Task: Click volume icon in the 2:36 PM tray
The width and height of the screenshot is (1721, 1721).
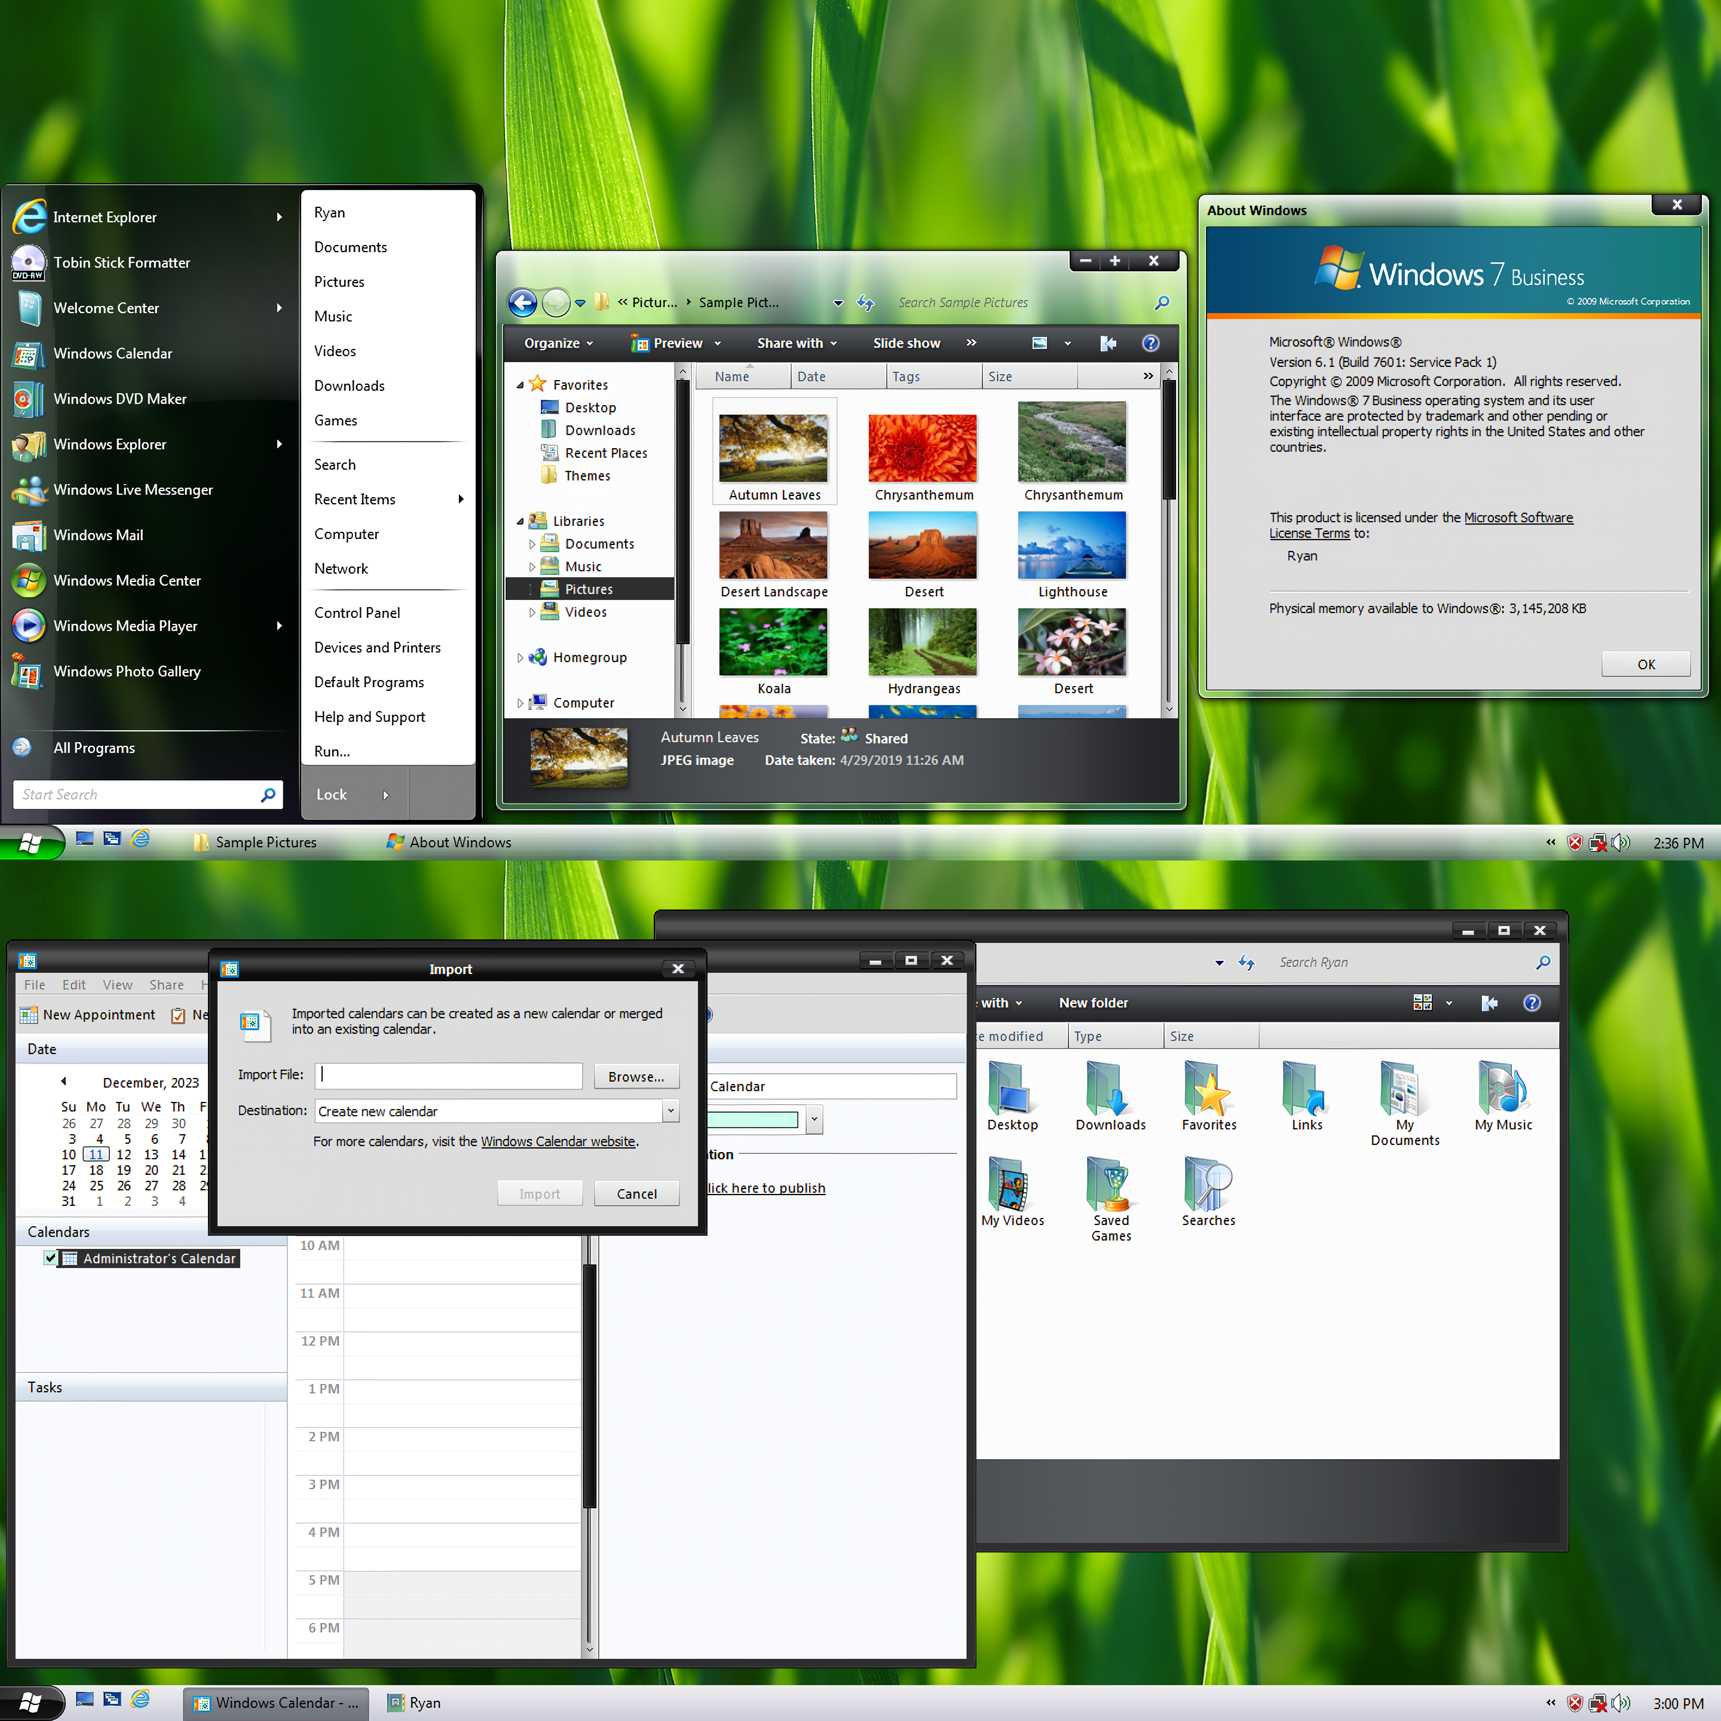Action: click(x=1621, y=843)
